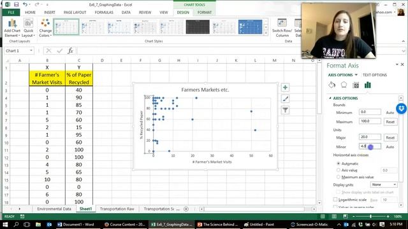Image resolution: width=408 pixels, height=229 pixels.
Task: Open the Quick Layout gallery
Action: [28, 28]
